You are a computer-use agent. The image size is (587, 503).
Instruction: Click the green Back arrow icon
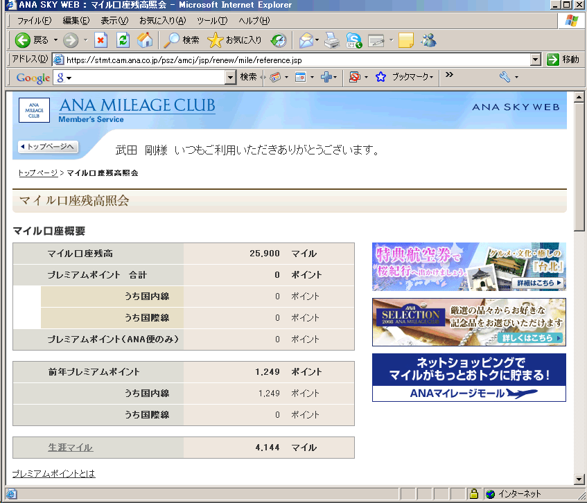pos(22,40)
